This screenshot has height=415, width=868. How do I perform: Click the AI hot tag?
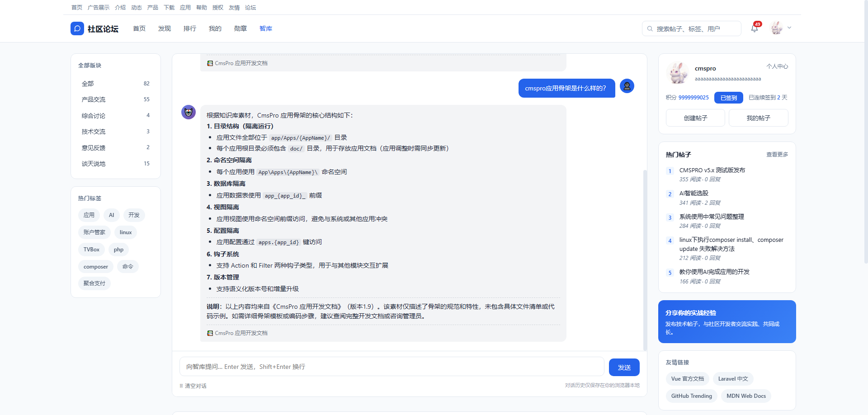pyautogui.click(x=112, y=215)
